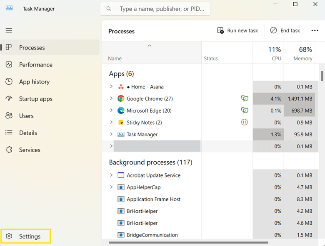Switch to the Details page

click(50, 133)
